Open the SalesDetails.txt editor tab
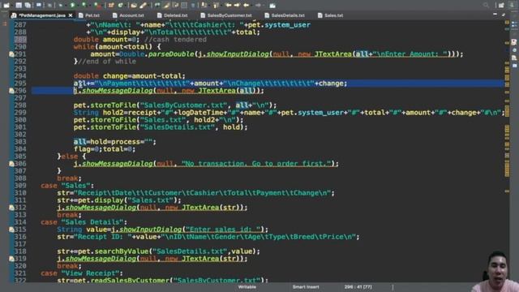Screen dimensions: 519x292 [x=285, y=15]
